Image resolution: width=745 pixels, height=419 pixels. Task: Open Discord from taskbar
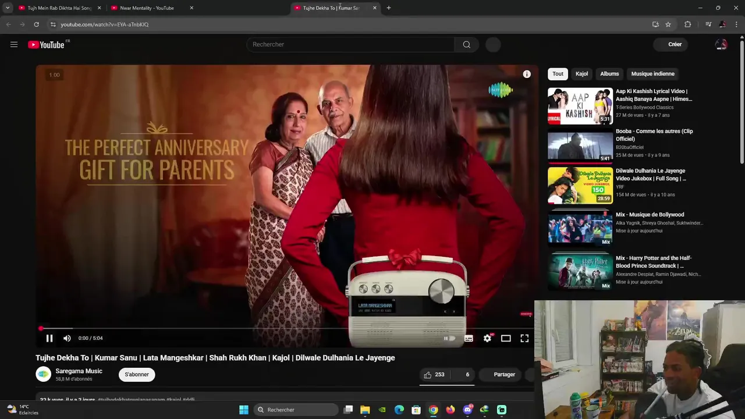(467, 410)
